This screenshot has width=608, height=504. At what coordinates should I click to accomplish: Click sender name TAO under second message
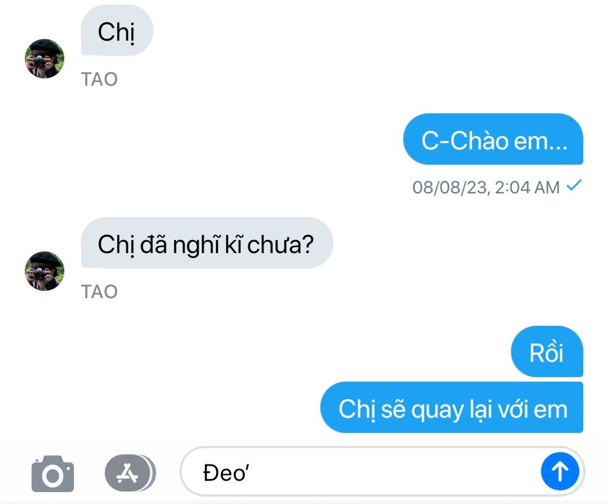[x=99, y=292]
